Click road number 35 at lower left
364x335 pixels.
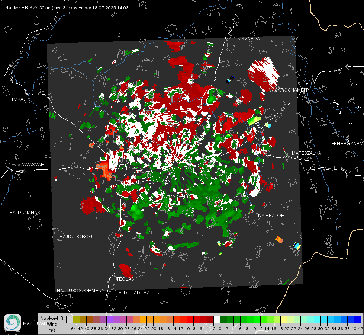coord(4,263)
